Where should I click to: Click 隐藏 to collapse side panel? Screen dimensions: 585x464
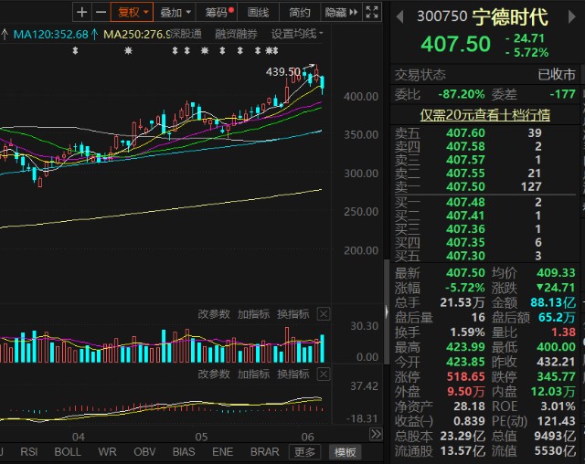(x=341, y=13)
